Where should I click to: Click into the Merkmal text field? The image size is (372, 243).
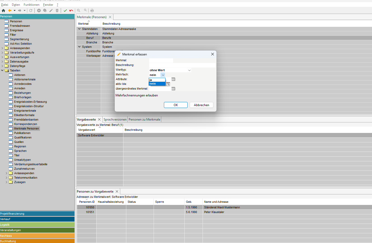coord(161,60)
